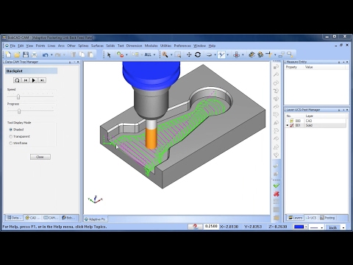Switch to the Layers tab
This screenshot has width=353, height=265.
(x=296, y=218)
